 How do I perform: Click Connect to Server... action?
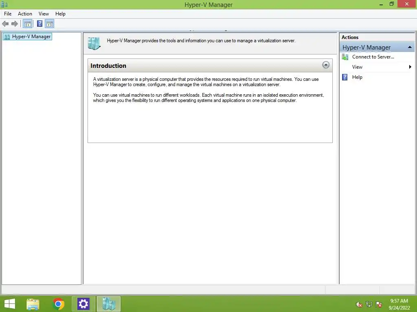pos(373,57)
